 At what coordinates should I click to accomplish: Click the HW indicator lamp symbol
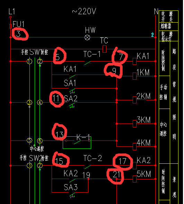click(x=87, y=37)
